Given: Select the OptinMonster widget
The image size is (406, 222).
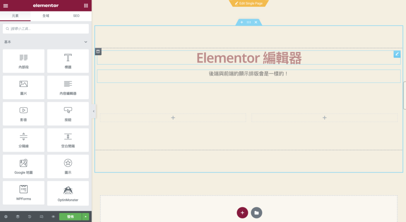Looking at the screenshot, I should pyautogui.click(x=68, y=193).
